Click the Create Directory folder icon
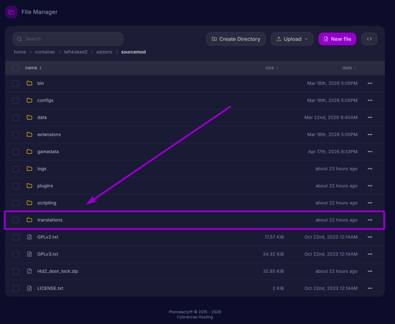395x324 pixels. (x=214, y=39)
